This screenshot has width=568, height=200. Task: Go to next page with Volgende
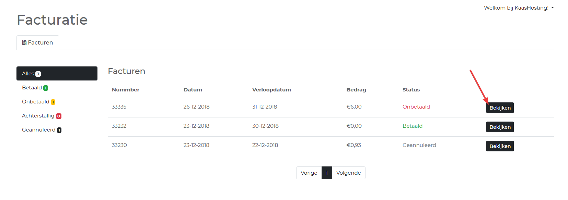tap(348, 173)
